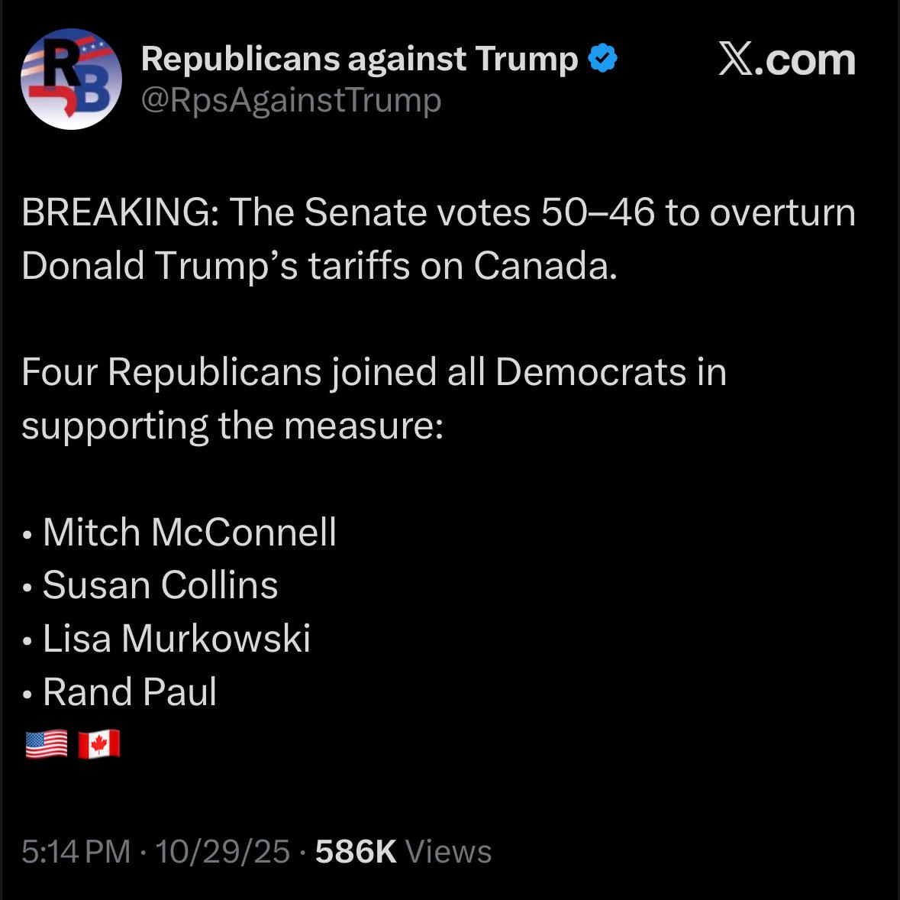
Task: Click the X.com logo
Action: point(786,60)
